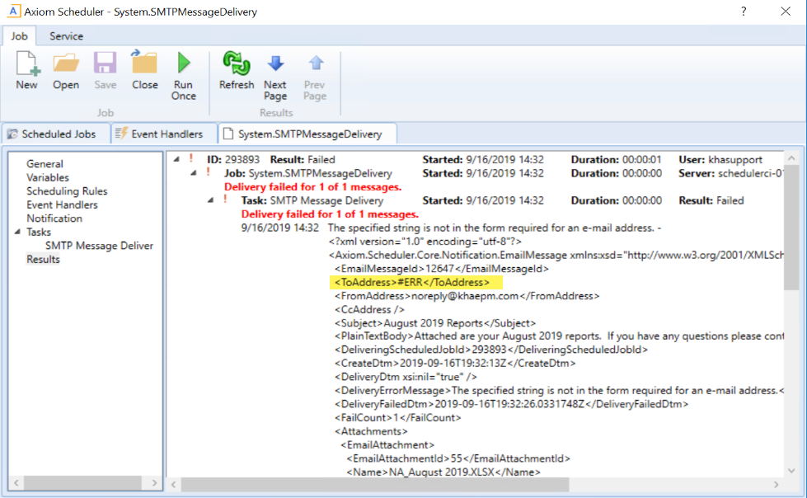Click the DeliveryFailedDtm timestamp line

[512, 404]
